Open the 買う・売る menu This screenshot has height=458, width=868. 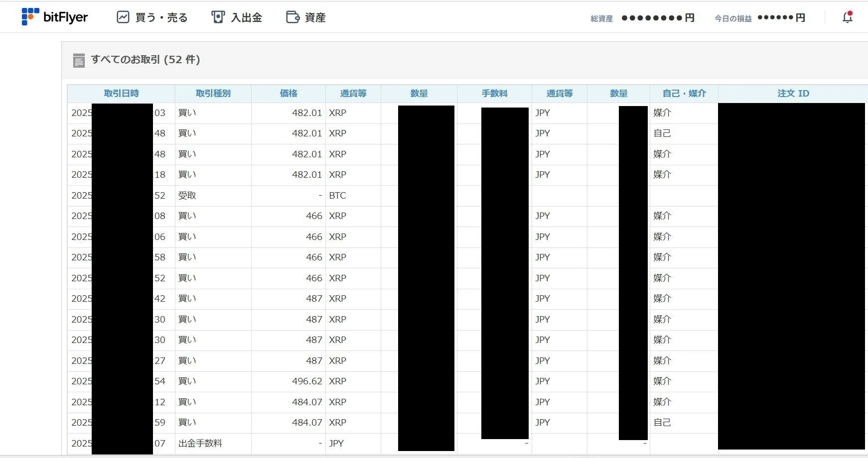click(152, 17)
